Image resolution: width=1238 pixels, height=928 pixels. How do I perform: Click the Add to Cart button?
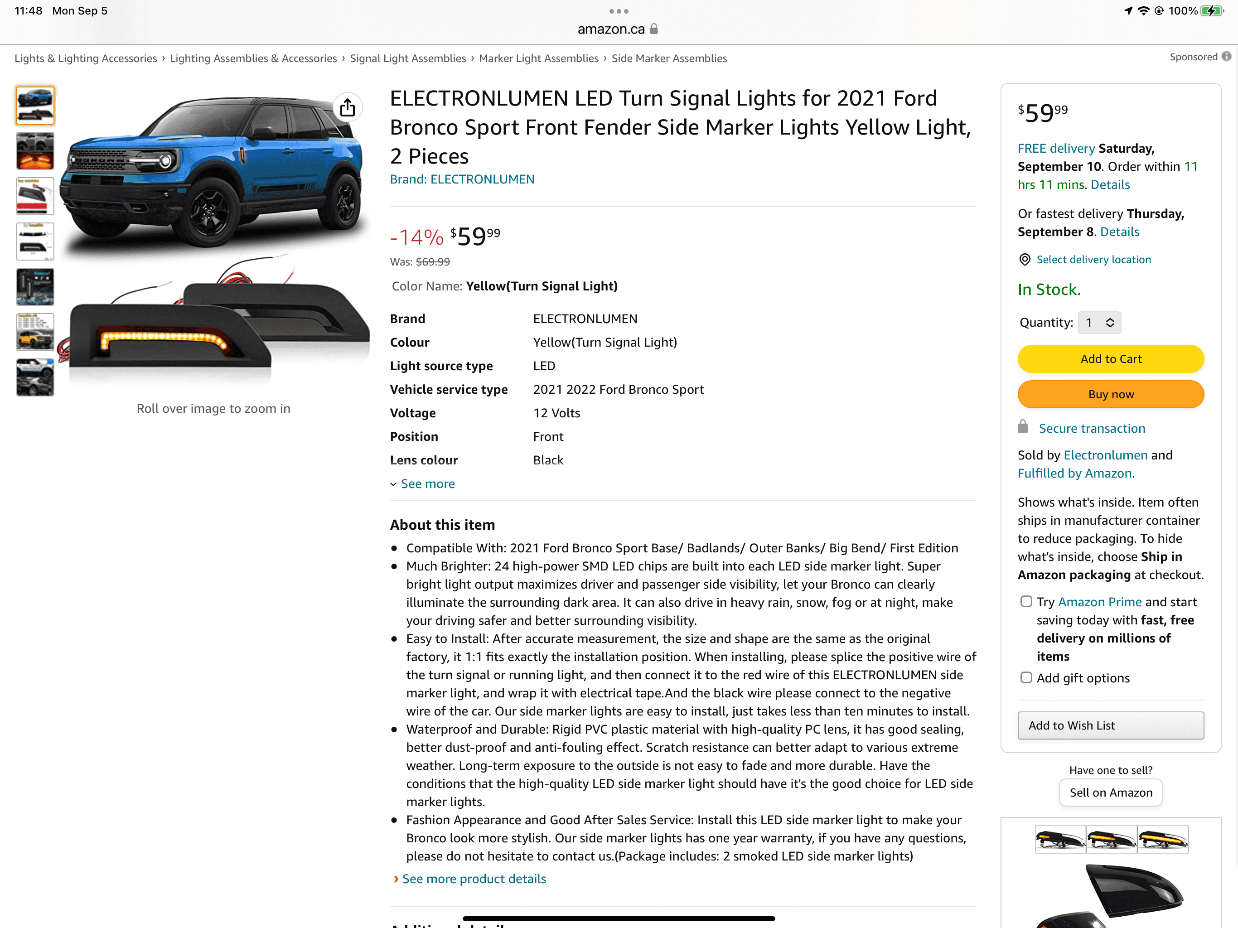tap(1110, 359)
